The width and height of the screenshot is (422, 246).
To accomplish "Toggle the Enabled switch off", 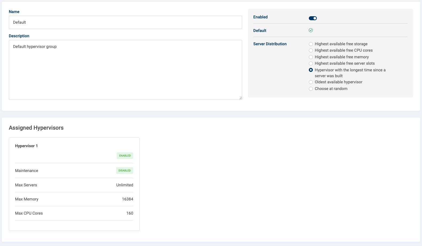I will coord(313,18).
